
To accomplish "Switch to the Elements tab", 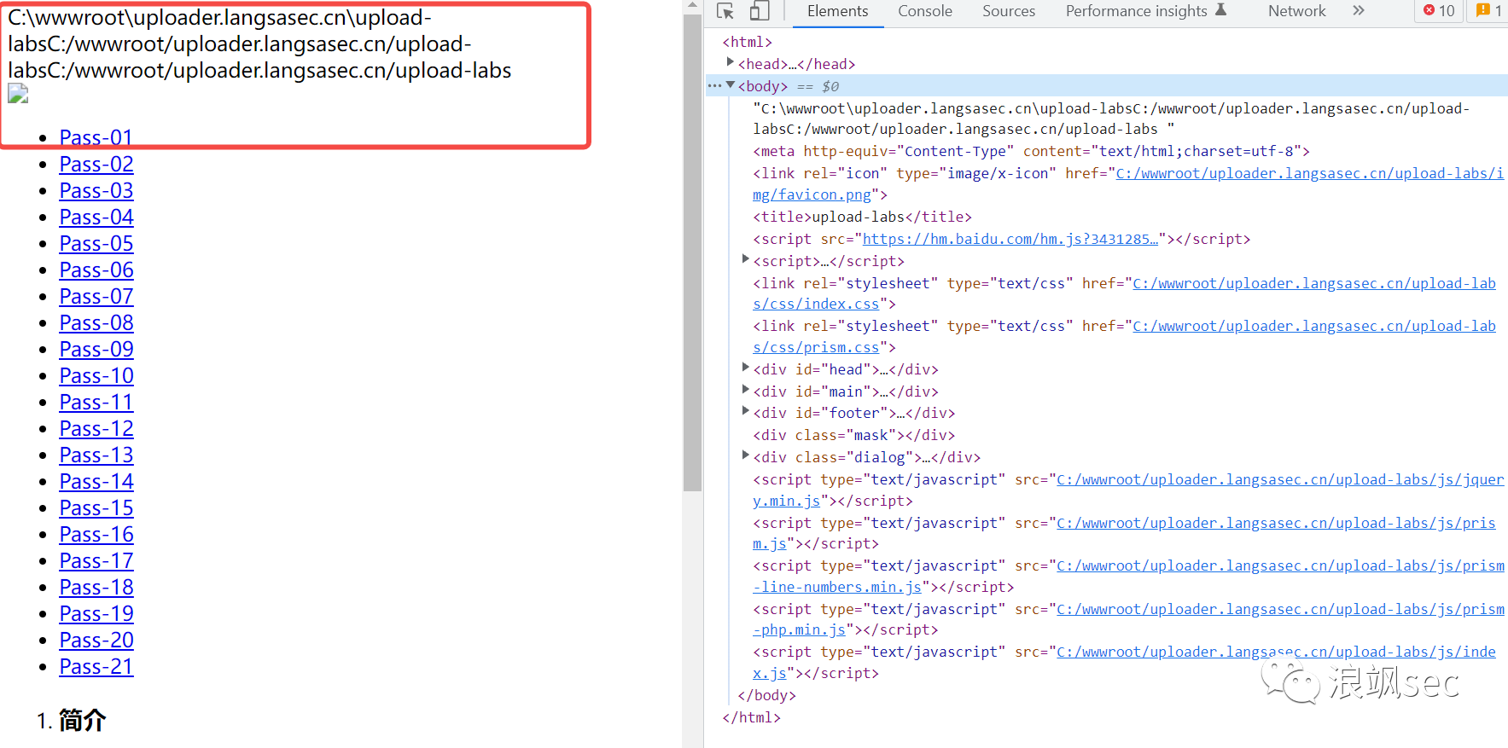I will [x=837, y=11].
